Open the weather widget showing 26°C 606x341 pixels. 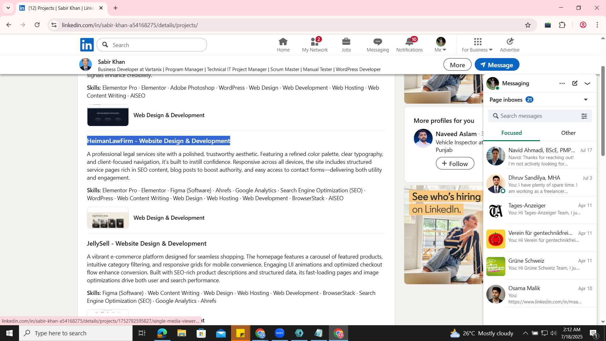(481, 333)
